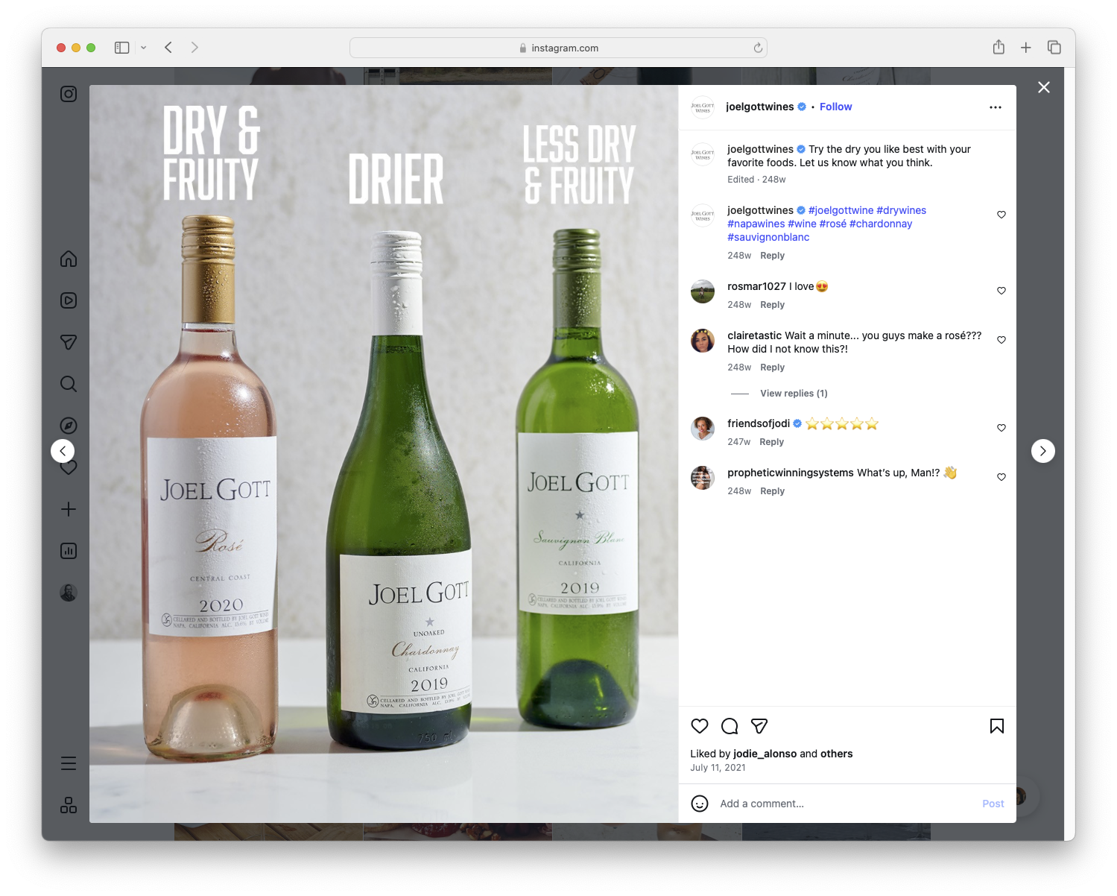Close the post overlay with X
1117x896 pixels.
[1044, 87]
